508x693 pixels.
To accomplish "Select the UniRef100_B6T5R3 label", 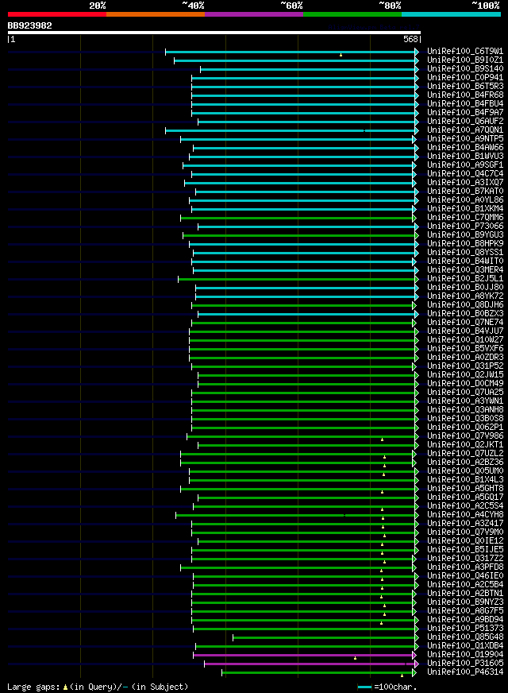I will pyautogui.click(x=465, y=86).
